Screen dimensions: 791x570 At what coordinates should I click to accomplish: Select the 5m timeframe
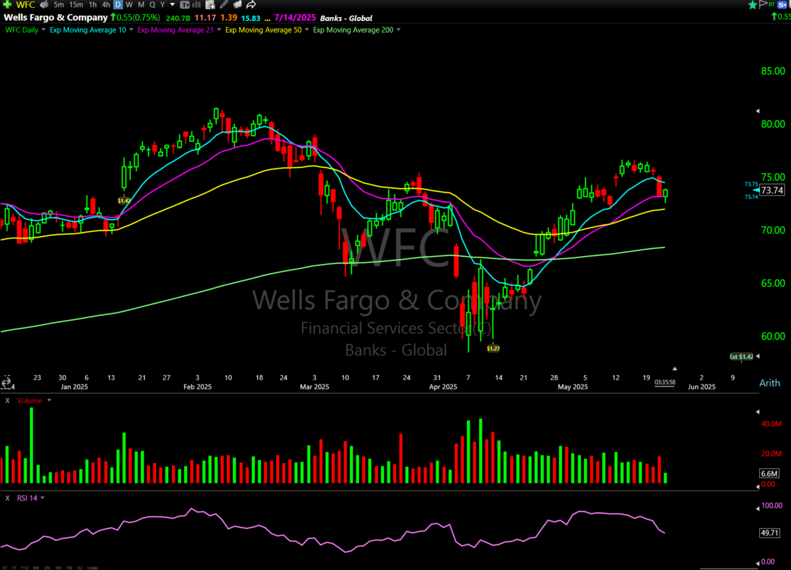[59, 4]
